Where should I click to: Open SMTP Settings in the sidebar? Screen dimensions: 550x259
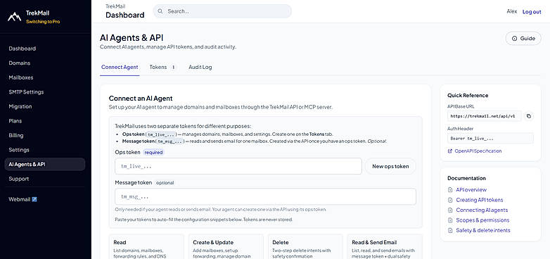pos(45,92)
